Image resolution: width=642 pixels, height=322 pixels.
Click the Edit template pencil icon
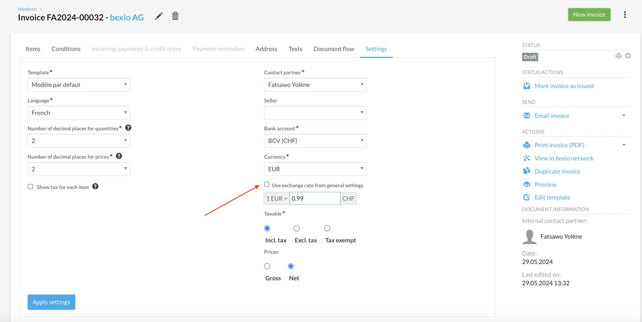527,197
